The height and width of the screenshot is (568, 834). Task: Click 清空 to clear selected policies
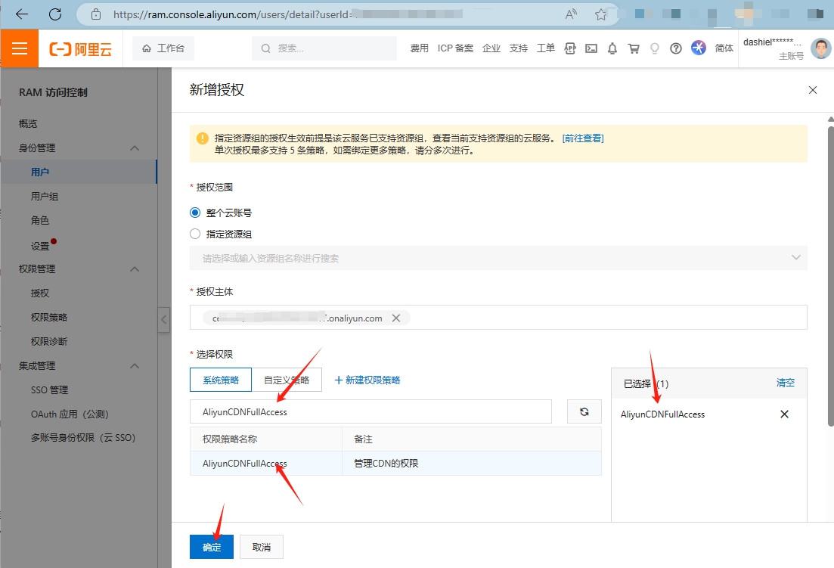tap(786, 383)
